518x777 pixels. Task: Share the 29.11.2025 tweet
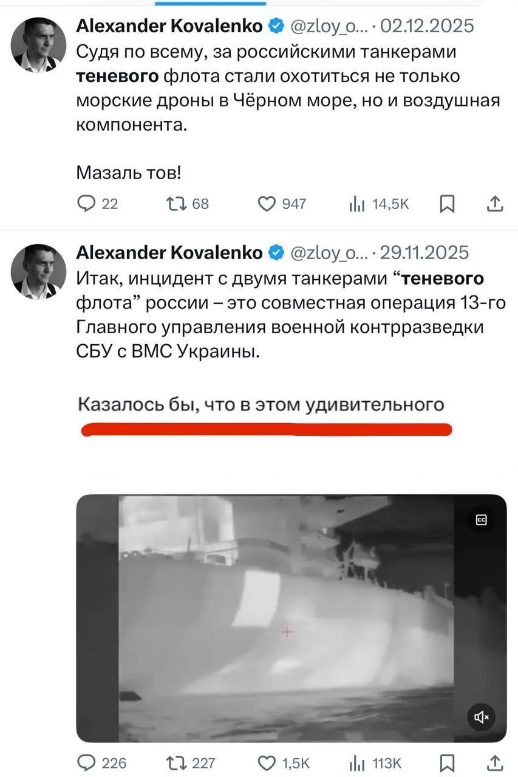coord(496,762)
